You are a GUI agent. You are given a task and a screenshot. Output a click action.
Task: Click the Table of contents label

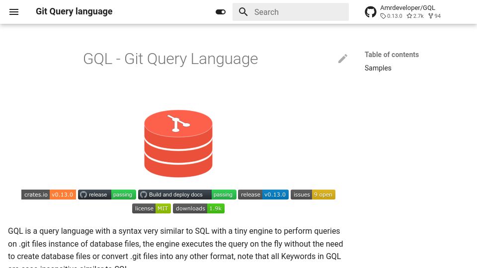coord(392,55)
